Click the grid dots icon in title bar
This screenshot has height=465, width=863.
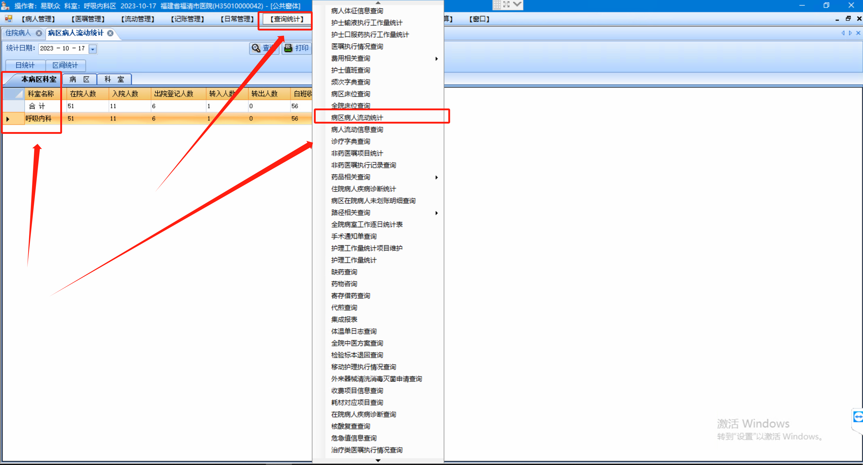coord(497,5)
